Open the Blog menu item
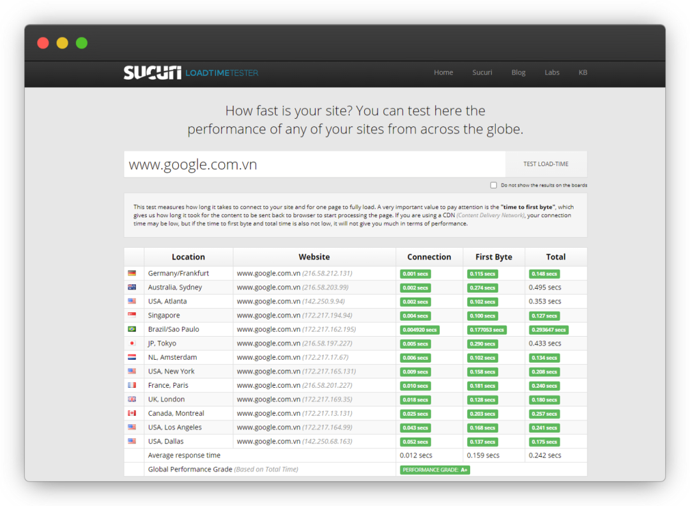Image resolution: width=690 pixels, height=506 pixels. point(518,73)
